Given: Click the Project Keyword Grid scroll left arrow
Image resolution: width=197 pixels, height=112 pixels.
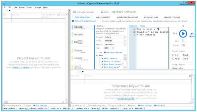Looking at the screenshot, I should click(4, 102).
